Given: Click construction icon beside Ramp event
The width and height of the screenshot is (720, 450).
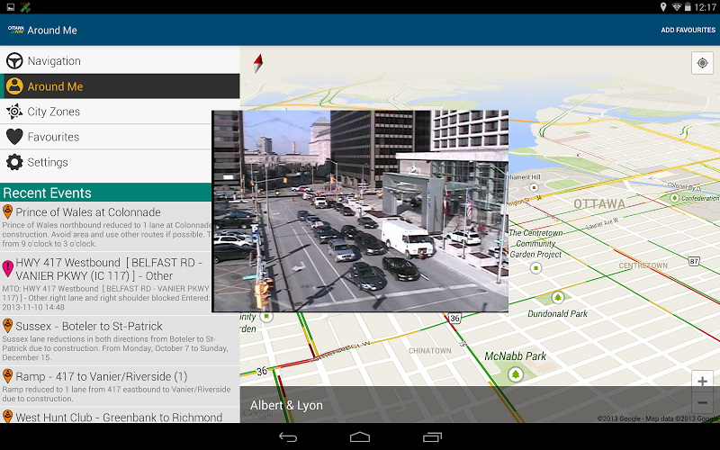Looking at the screenshot, I should coord(7,375).
